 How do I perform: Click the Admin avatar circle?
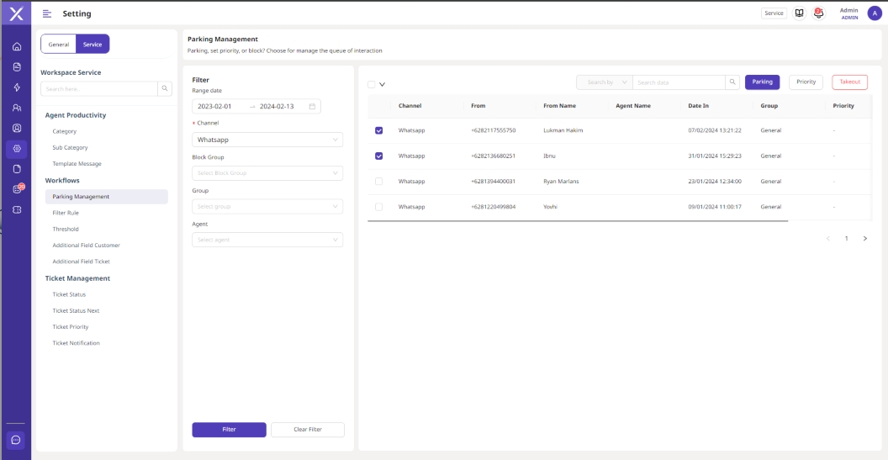[x=875, y=13]
